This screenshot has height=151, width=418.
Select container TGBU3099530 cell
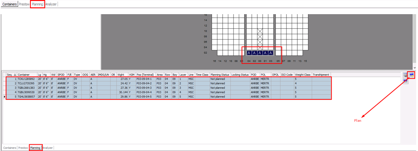point(27,92)
